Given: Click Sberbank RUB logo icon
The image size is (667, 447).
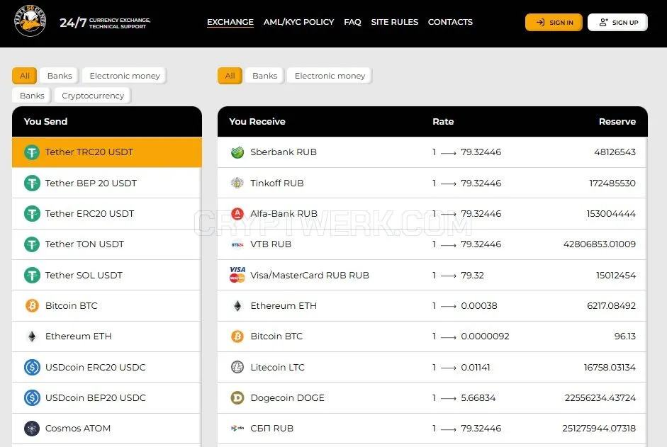Looking at the screenshot, I should click(x=237, y=152).
